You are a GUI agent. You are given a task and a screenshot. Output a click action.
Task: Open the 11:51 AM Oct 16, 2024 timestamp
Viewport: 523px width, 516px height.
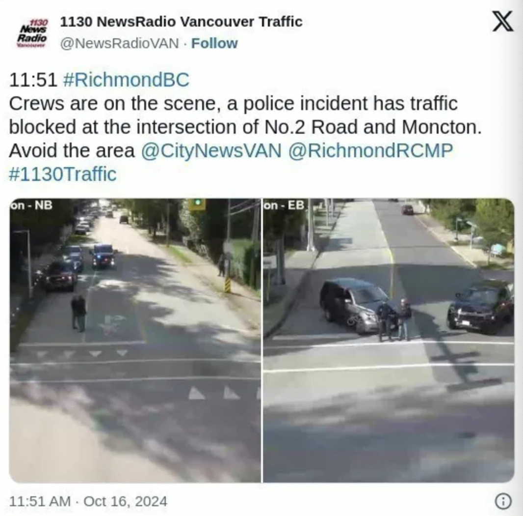coord(88,501)
